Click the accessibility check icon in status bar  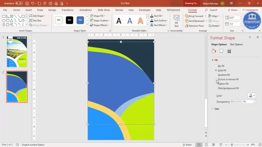pyautogui.click(x=17, y=145)
